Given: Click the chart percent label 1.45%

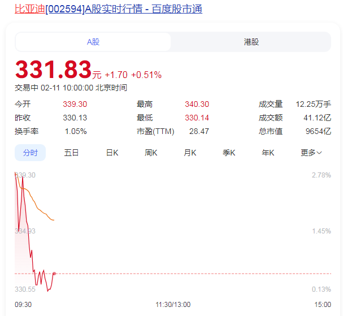Looking at the screenshot, I should coord(322,231).
